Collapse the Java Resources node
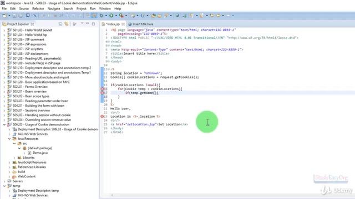The height and width of the screenshot is (199, 355). 9,139
